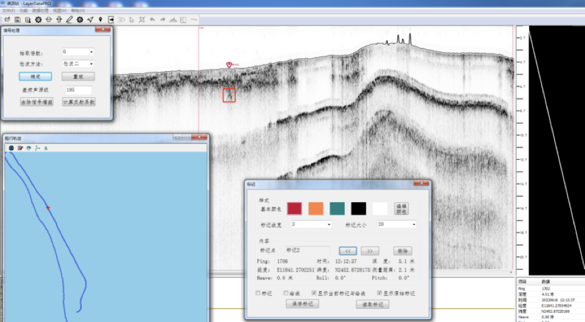Viewport: 585px width, 322px height.
Task: Enable the 标记 checkbox
Action: pyautogui.click(x=259, y=293)
